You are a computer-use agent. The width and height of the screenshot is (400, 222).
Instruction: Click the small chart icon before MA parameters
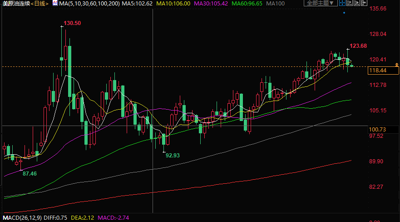pos(55,3)
